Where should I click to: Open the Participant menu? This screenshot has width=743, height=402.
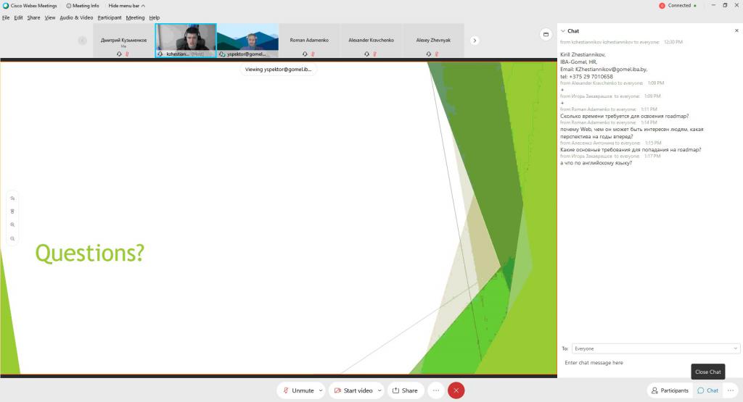click(110, 17)
